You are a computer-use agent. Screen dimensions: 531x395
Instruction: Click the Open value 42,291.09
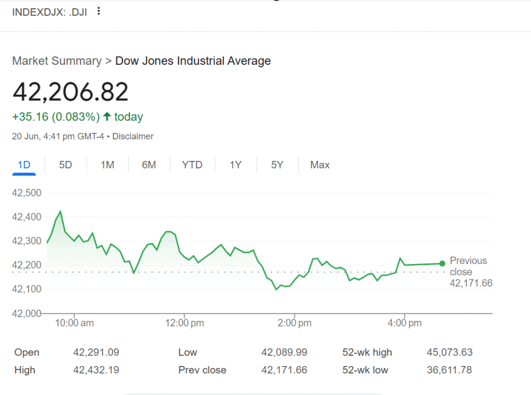(96, 353)
